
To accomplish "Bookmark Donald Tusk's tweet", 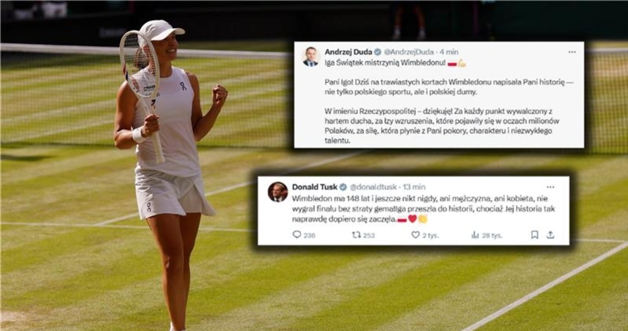I will (534, 235).
